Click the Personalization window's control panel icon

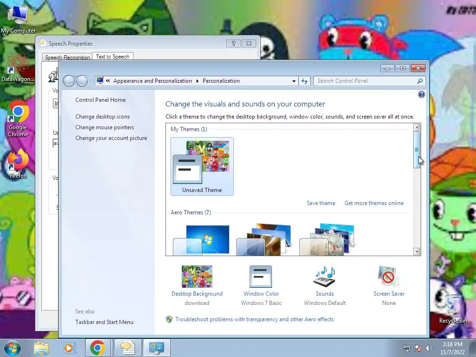[x=100, y=81]
